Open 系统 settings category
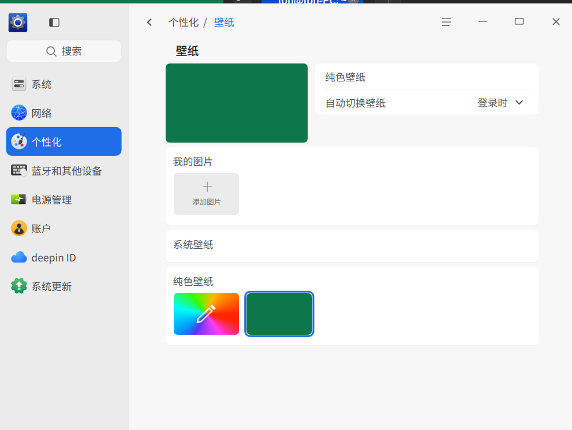572x430 pixels. coord(64,84)
